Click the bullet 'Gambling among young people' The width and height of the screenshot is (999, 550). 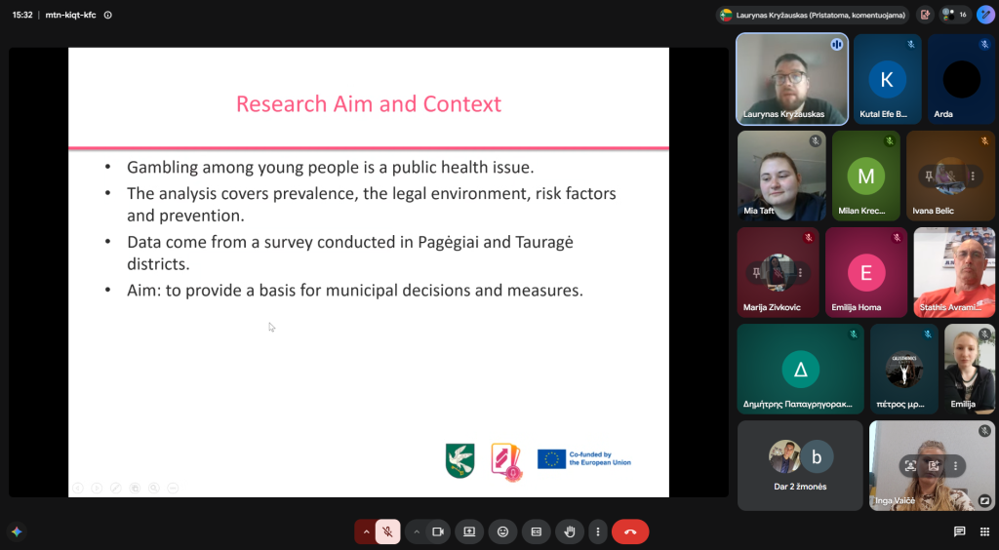coord(330,168)
